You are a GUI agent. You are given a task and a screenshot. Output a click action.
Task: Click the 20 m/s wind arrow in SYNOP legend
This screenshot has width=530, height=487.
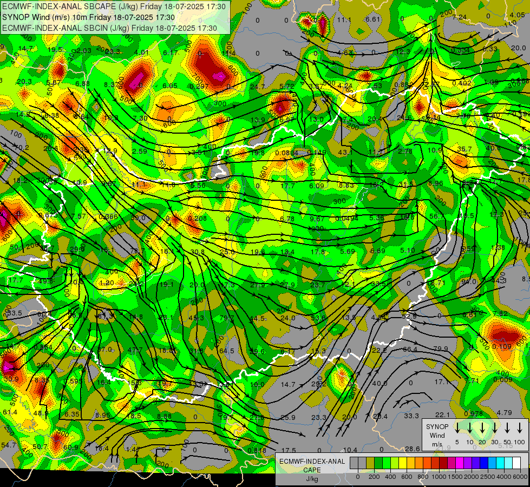click(482, 427)
